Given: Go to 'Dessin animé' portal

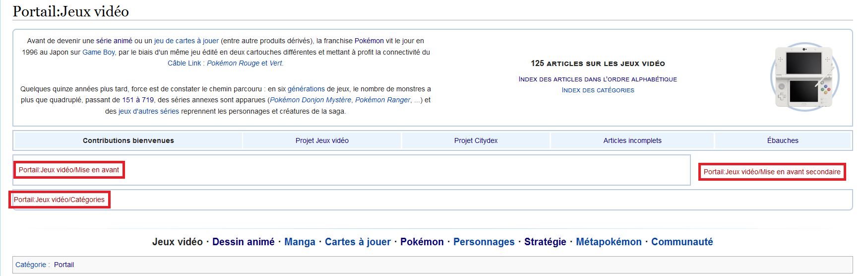Looking at the screenshot, I should click(244, 242).
